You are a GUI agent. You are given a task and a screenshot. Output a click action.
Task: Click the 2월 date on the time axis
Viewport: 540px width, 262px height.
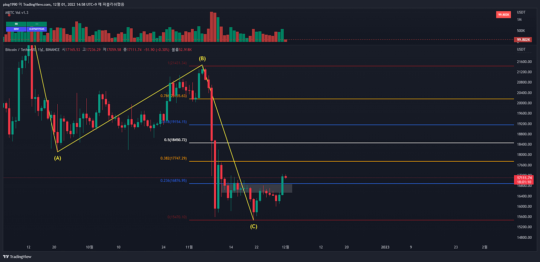[x=485, y=247]
